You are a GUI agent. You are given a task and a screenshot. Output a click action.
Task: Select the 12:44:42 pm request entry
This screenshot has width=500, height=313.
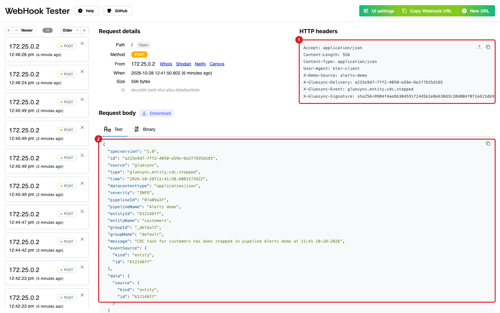47,245
